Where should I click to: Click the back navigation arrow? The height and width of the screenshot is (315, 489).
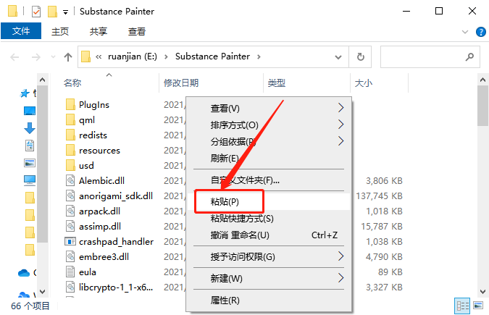click(14, 57)
